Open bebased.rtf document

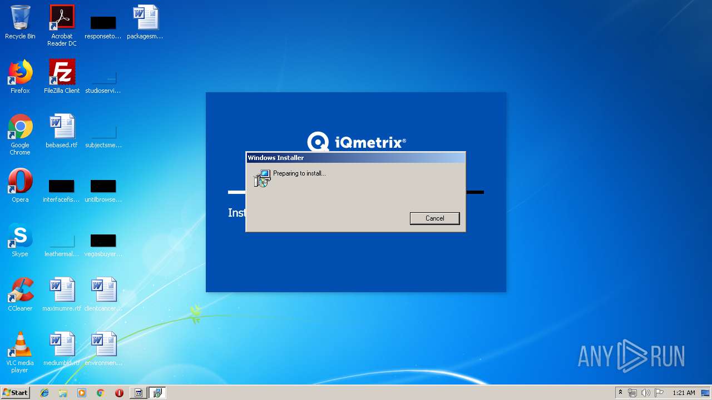[62, 131]
